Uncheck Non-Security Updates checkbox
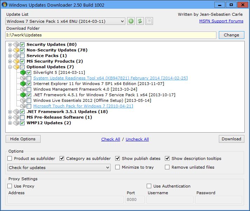The height and width of the screenshot is (211, 250). (22, 50)
